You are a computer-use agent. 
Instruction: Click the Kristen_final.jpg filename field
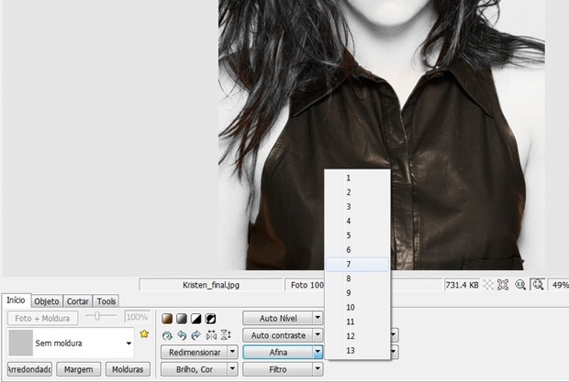point(210,285)
